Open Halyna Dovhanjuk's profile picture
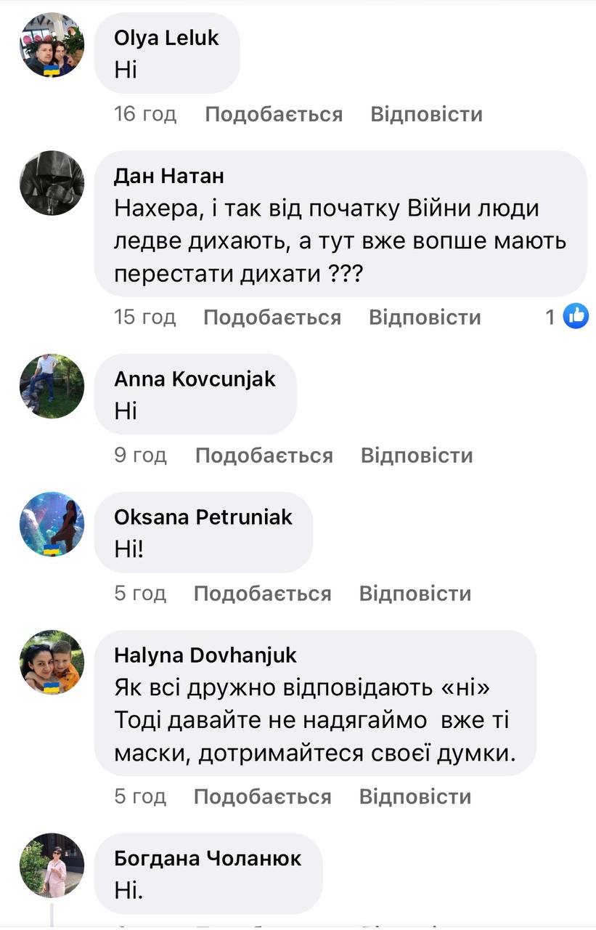The image size is (596, 930). pos(52,663)
